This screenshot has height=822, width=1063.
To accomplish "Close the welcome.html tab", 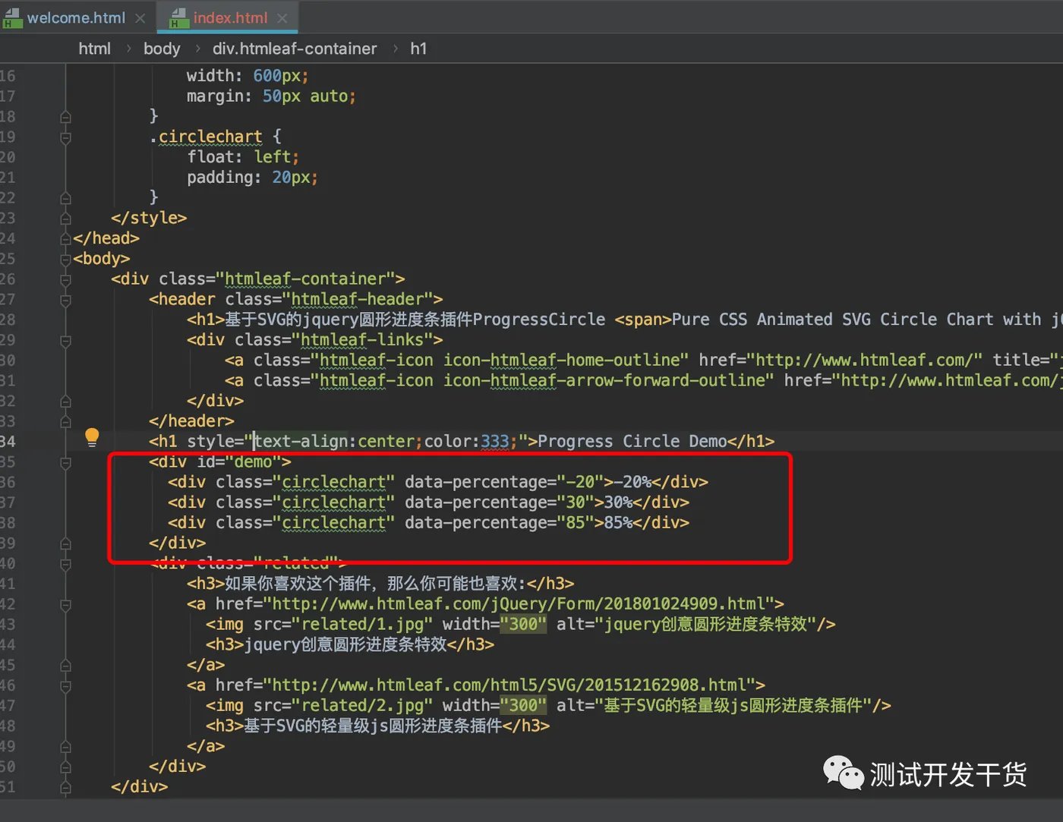I will coord(140,18).
